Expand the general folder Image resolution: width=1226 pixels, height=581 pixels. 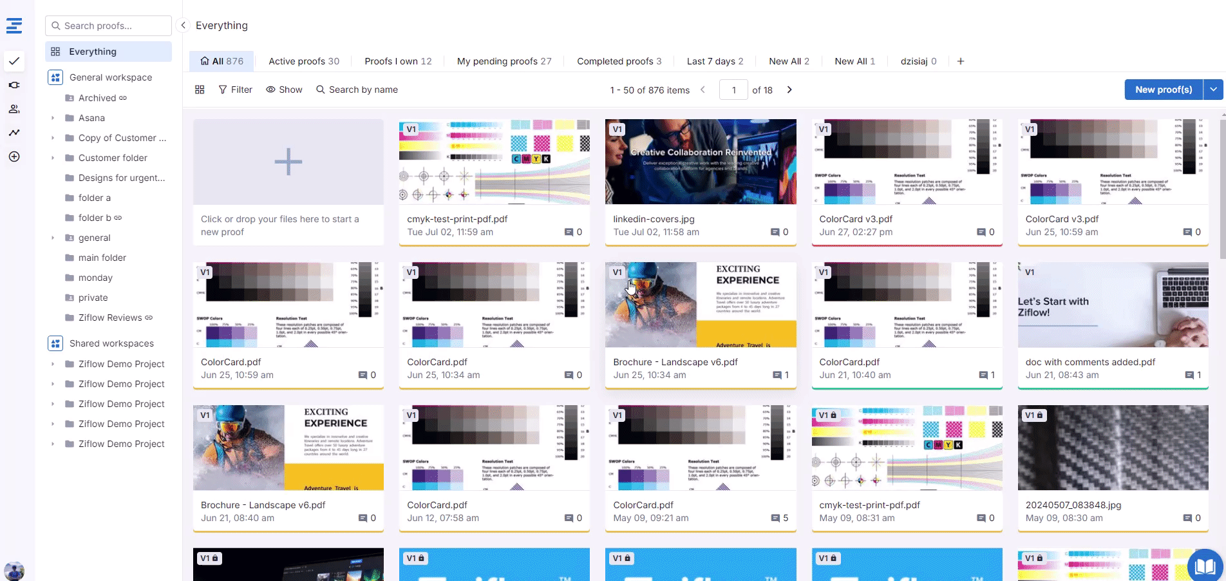(53, 238)
